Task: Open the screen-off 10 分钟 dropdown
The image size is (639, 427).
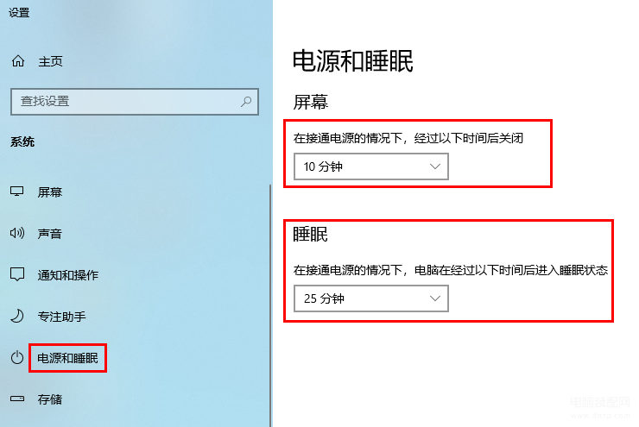Action: (x=371, y=166)
